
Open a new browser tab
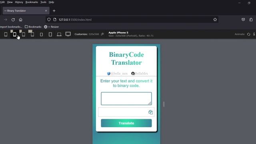pos(54,11)
